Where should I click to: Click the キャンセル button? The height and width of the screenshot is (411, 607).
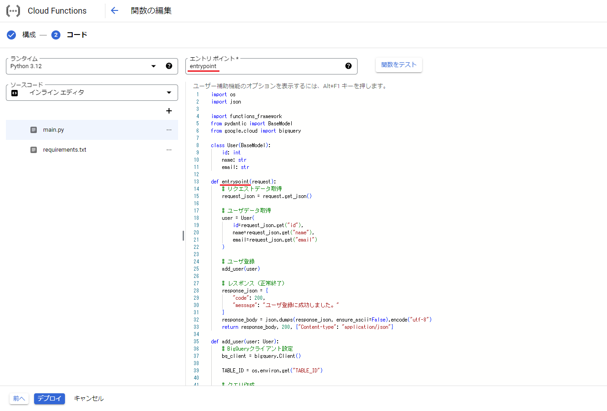coord(89,399)
